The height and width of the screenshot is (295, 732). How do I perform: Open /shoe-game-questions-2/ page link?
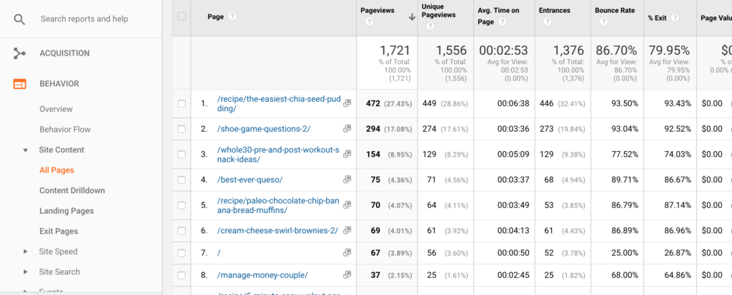tap(264, 129)
